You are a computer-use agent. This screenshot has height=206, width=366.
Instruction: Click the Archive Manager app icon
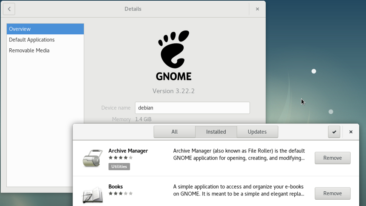click(93, 158)
